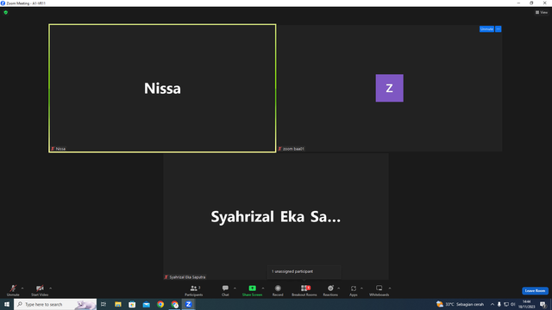552x310 pixels.
Task: Expand the arrow next to Apps
Action: coord(361,288)
